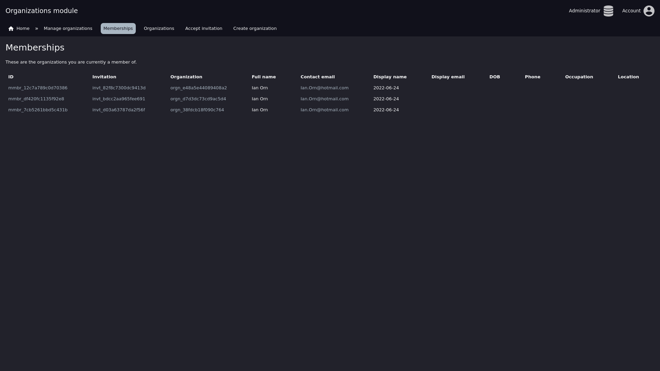The width and height of the screenshot is (660, 371).
Task: Open membership mmbr_12c7a789c0d70386
Action: [x=38, y=88]
